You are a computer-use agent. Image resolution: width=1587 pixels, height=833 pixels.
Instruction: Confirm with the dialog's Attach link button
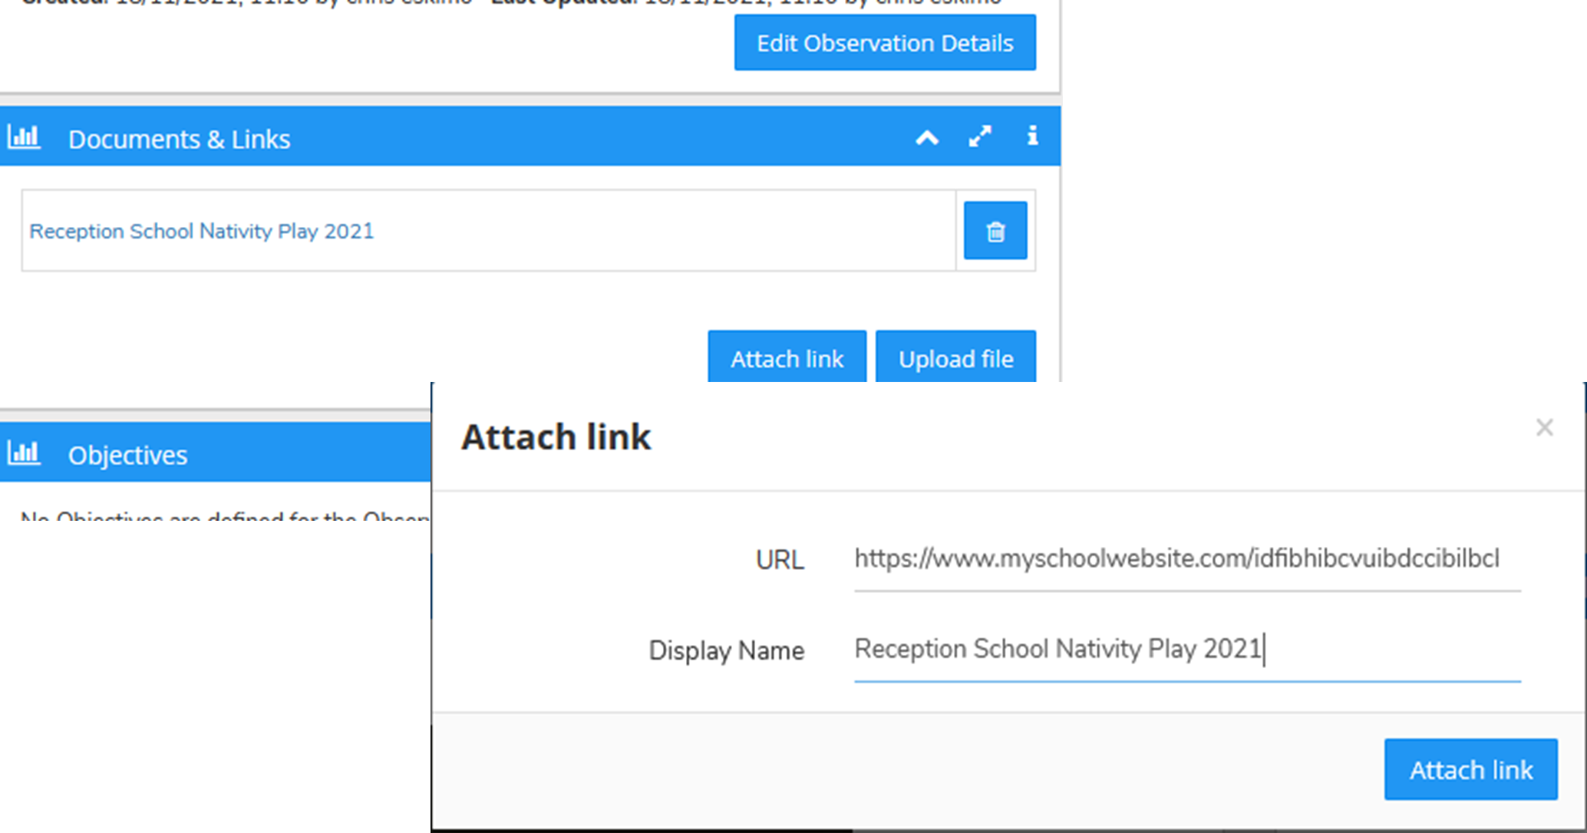click(x=1470, y=769)
